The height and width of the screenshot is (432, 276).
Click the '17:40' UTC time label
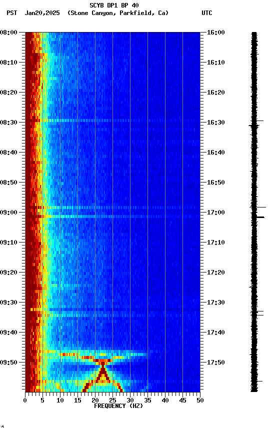216,333
